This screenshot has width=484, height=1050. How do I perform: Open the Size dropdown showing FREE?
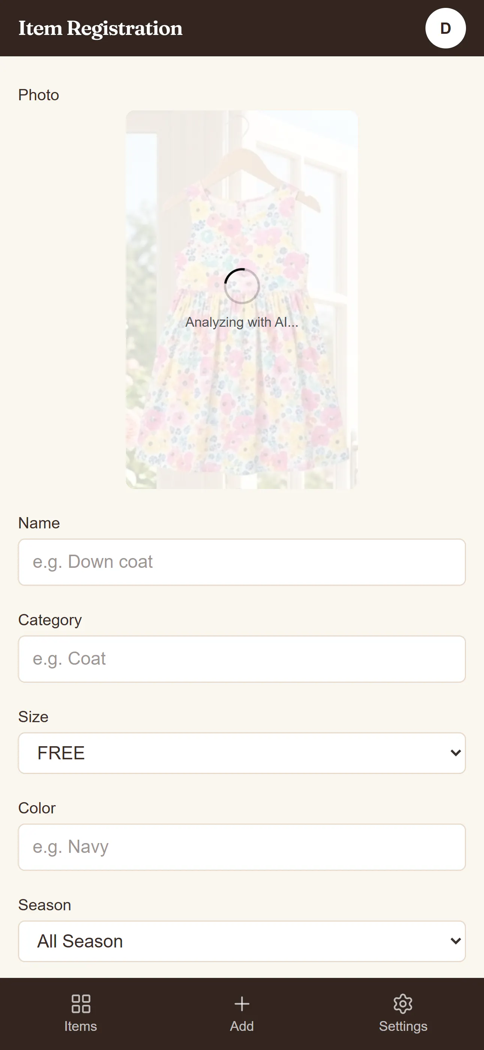[242, 753]
